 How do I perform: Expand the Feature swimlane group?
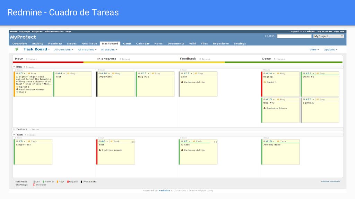click(14, 129)
